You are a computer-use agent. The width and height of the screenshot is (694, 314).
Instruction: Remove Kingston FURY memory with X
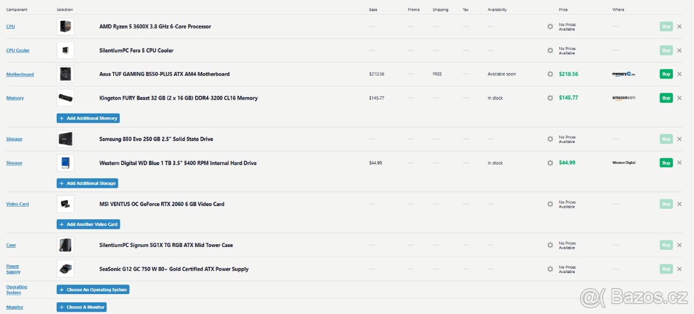pos(680,98)
